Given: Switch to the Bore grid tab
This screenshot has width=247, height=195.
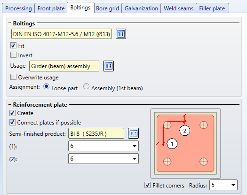Looking at the screenshot, I should (108, 8).
